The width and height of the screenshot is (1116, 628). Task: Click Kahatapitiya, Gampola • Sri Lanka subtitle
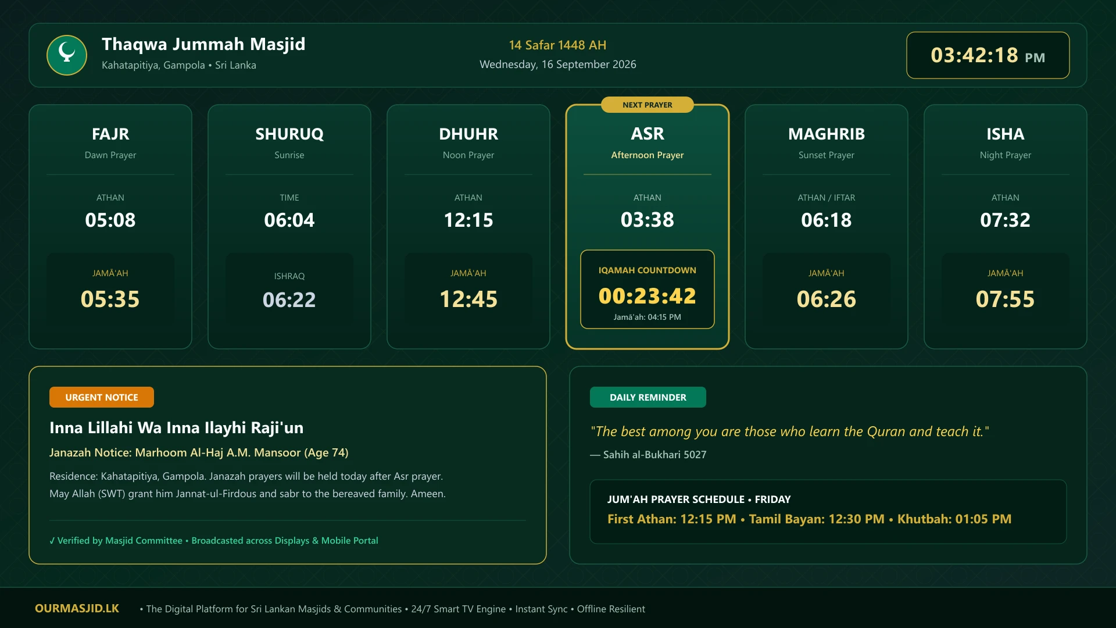point(178,65)
